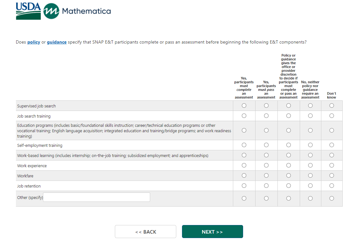The height and width of the screenshot is (246, 357).
Task: Click the USDA logo
Action: (x=28, y=11)
